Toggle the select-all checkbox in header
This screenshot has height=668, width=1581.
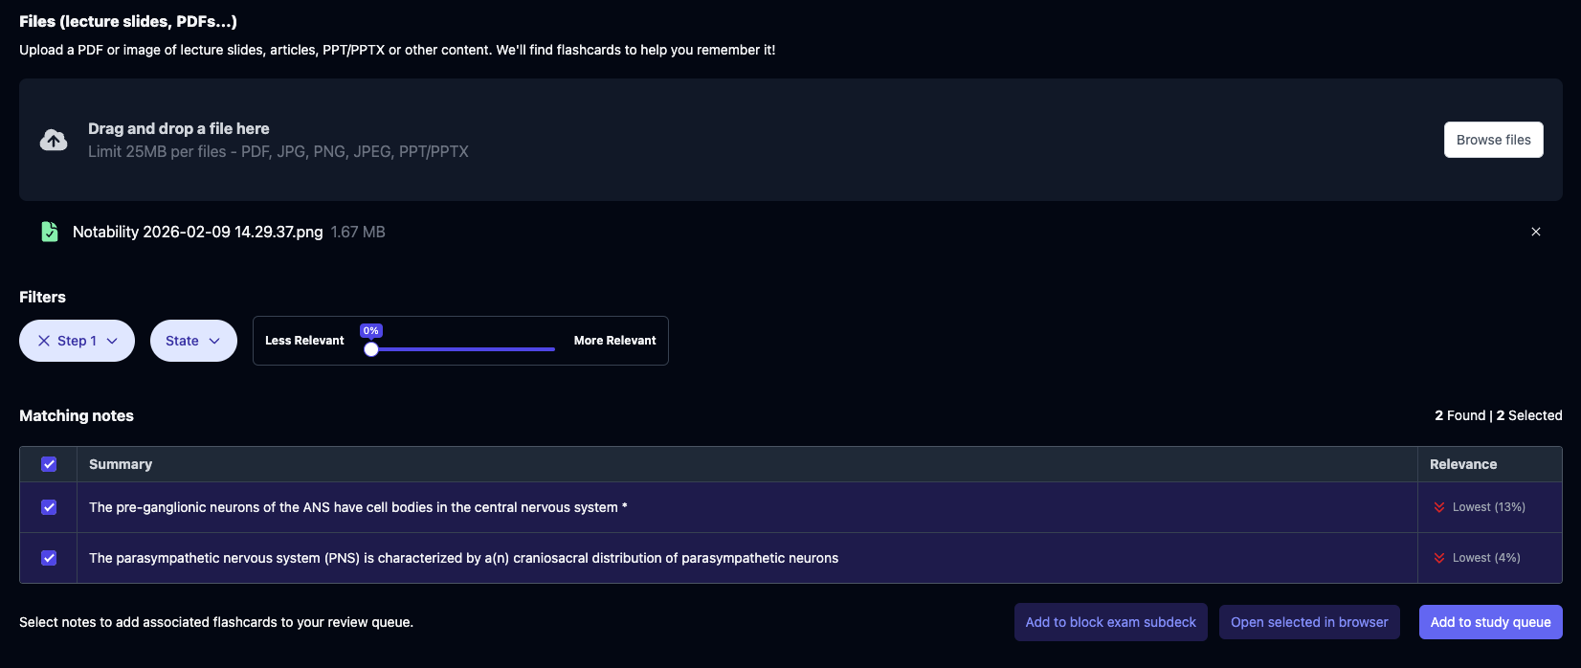49,464
